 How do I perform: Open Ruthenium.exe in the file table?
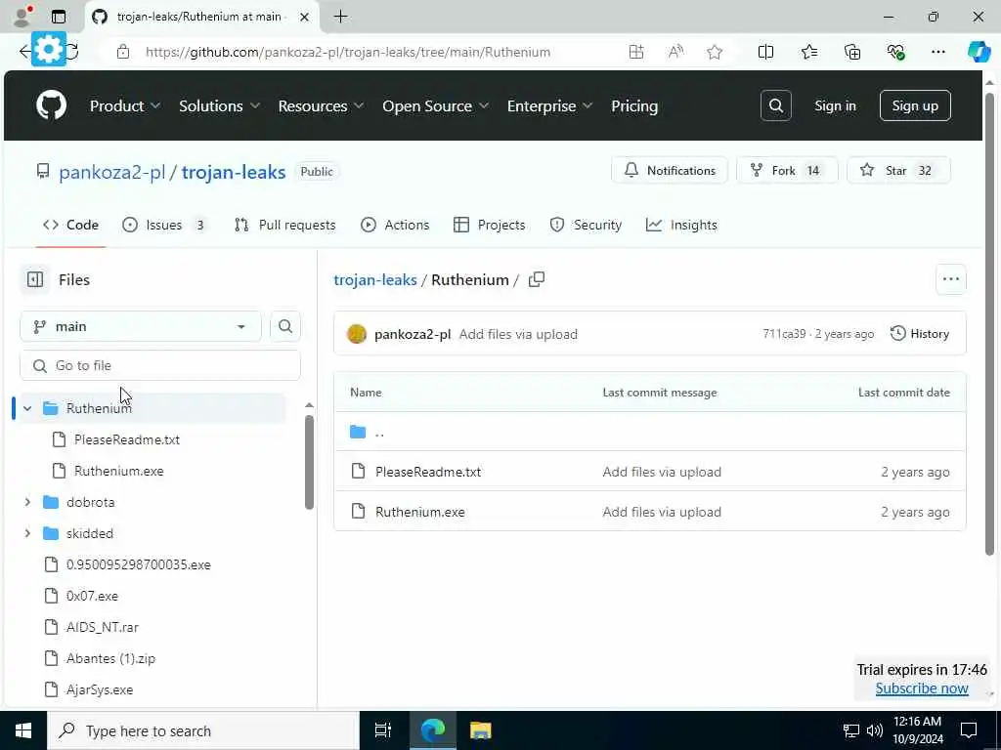coord(419,512)
